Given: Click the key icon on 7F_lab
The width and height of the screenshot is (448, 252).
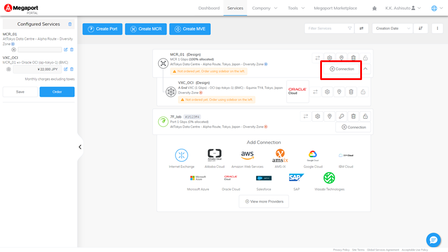Looking at the screenshot, I should [x=341, y=116].
